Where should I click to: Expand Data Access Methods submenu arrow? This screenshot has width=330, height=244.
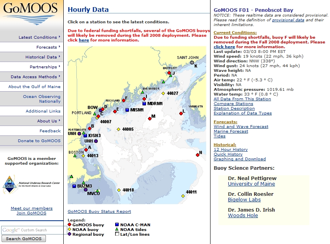(x=60, y=76)
